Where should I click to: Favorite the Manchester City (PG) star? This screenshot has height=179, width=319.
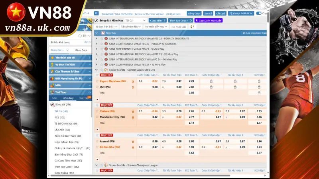97,117
